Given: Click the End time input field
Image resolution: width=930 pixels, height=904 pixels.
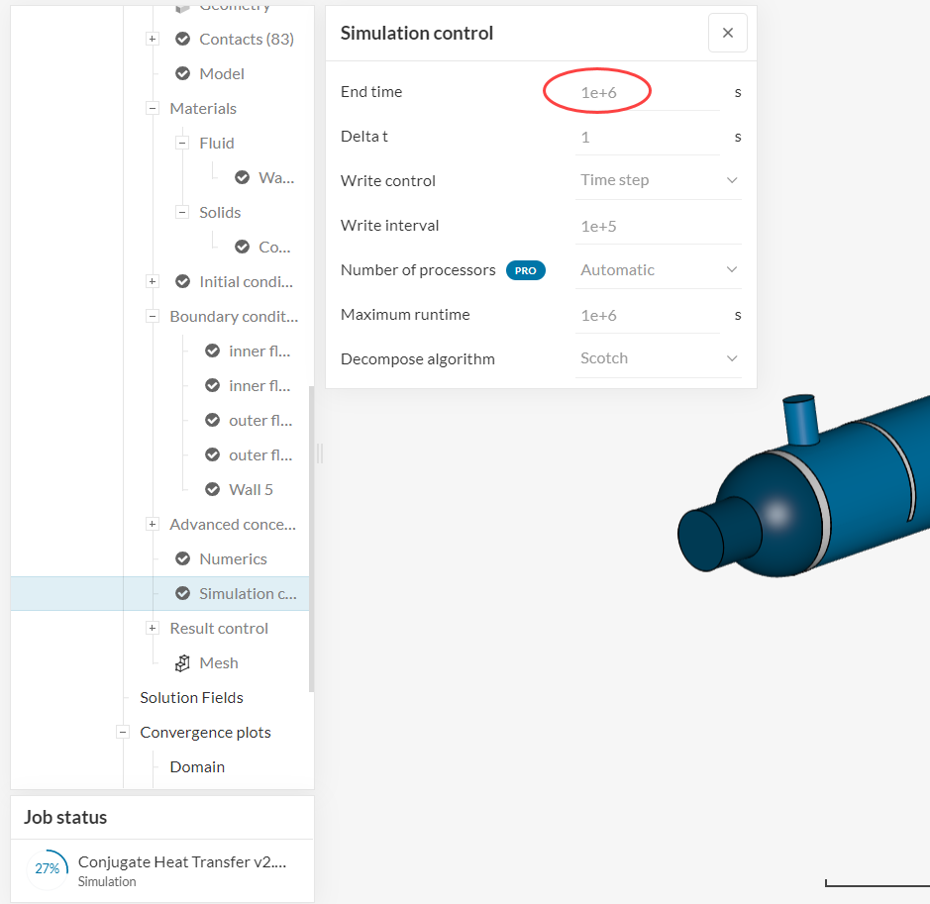Looking at the screenshot, I should click(x=646, y=92).
